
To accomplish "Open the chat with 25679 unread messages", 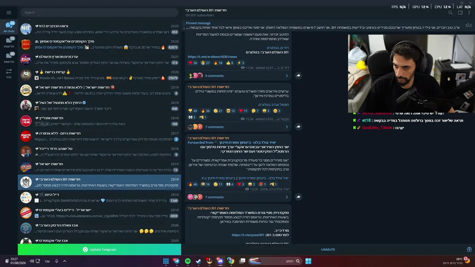I will pyautogui.click(x=99, y=75).
